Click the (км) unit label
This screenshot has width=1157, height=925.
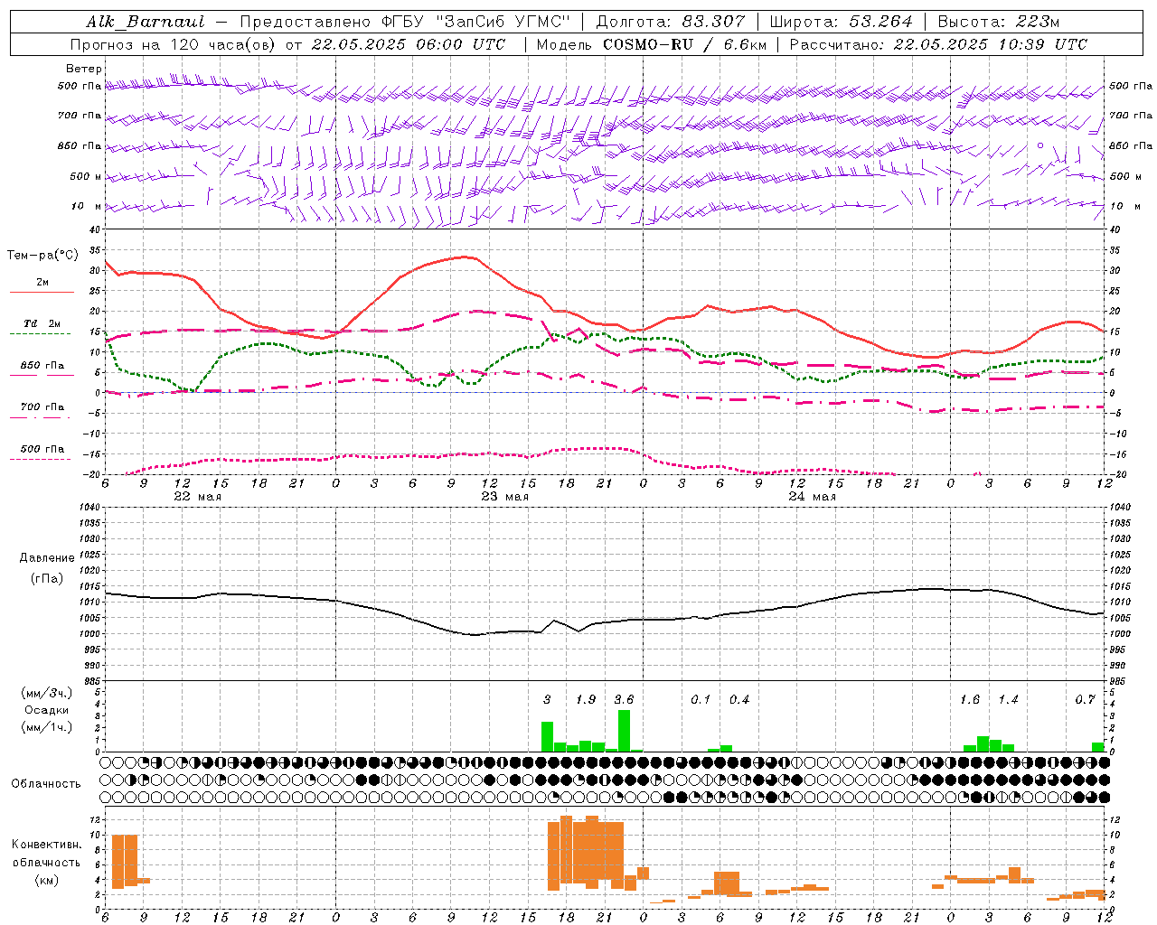click(x=46, y=880)
